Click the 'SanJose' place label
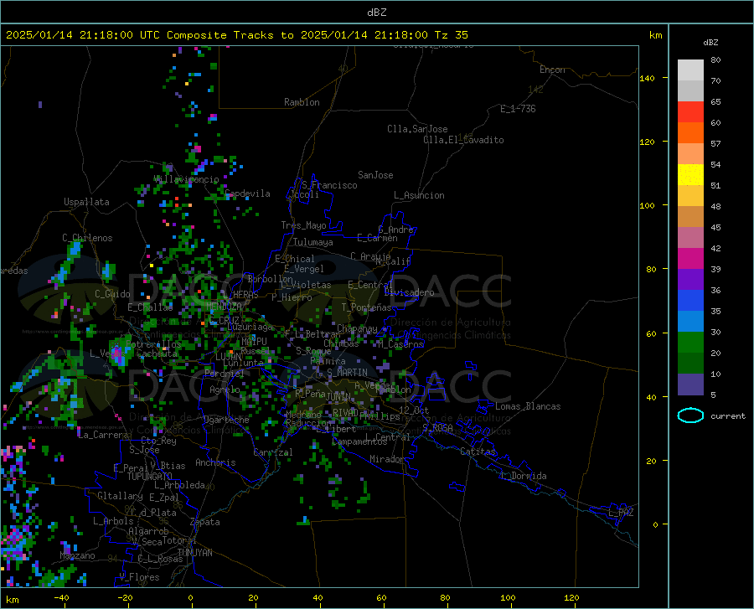 [x=375, y=175]
